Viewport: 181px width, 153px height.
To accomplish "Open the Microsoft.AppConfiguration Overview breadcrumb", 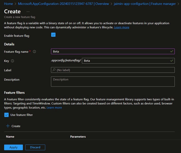I will click(63, 4).
